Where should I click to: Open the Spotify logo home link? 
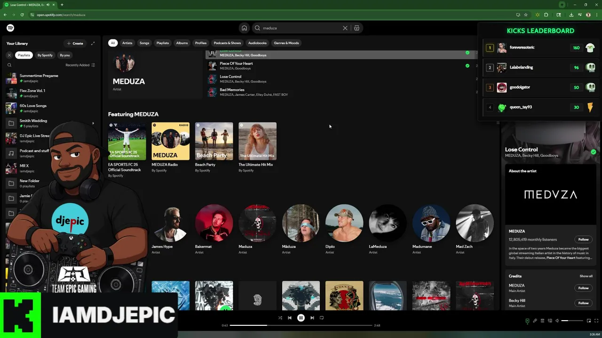pyautogui.click(x=10, y=28)
